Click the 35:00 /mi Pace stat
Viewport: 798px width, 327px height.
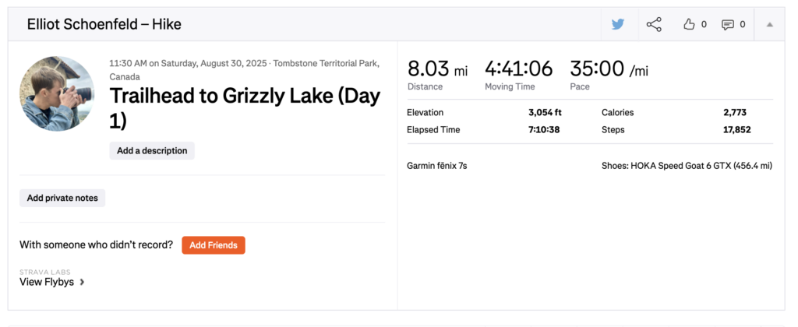click(x=609, y=70)
